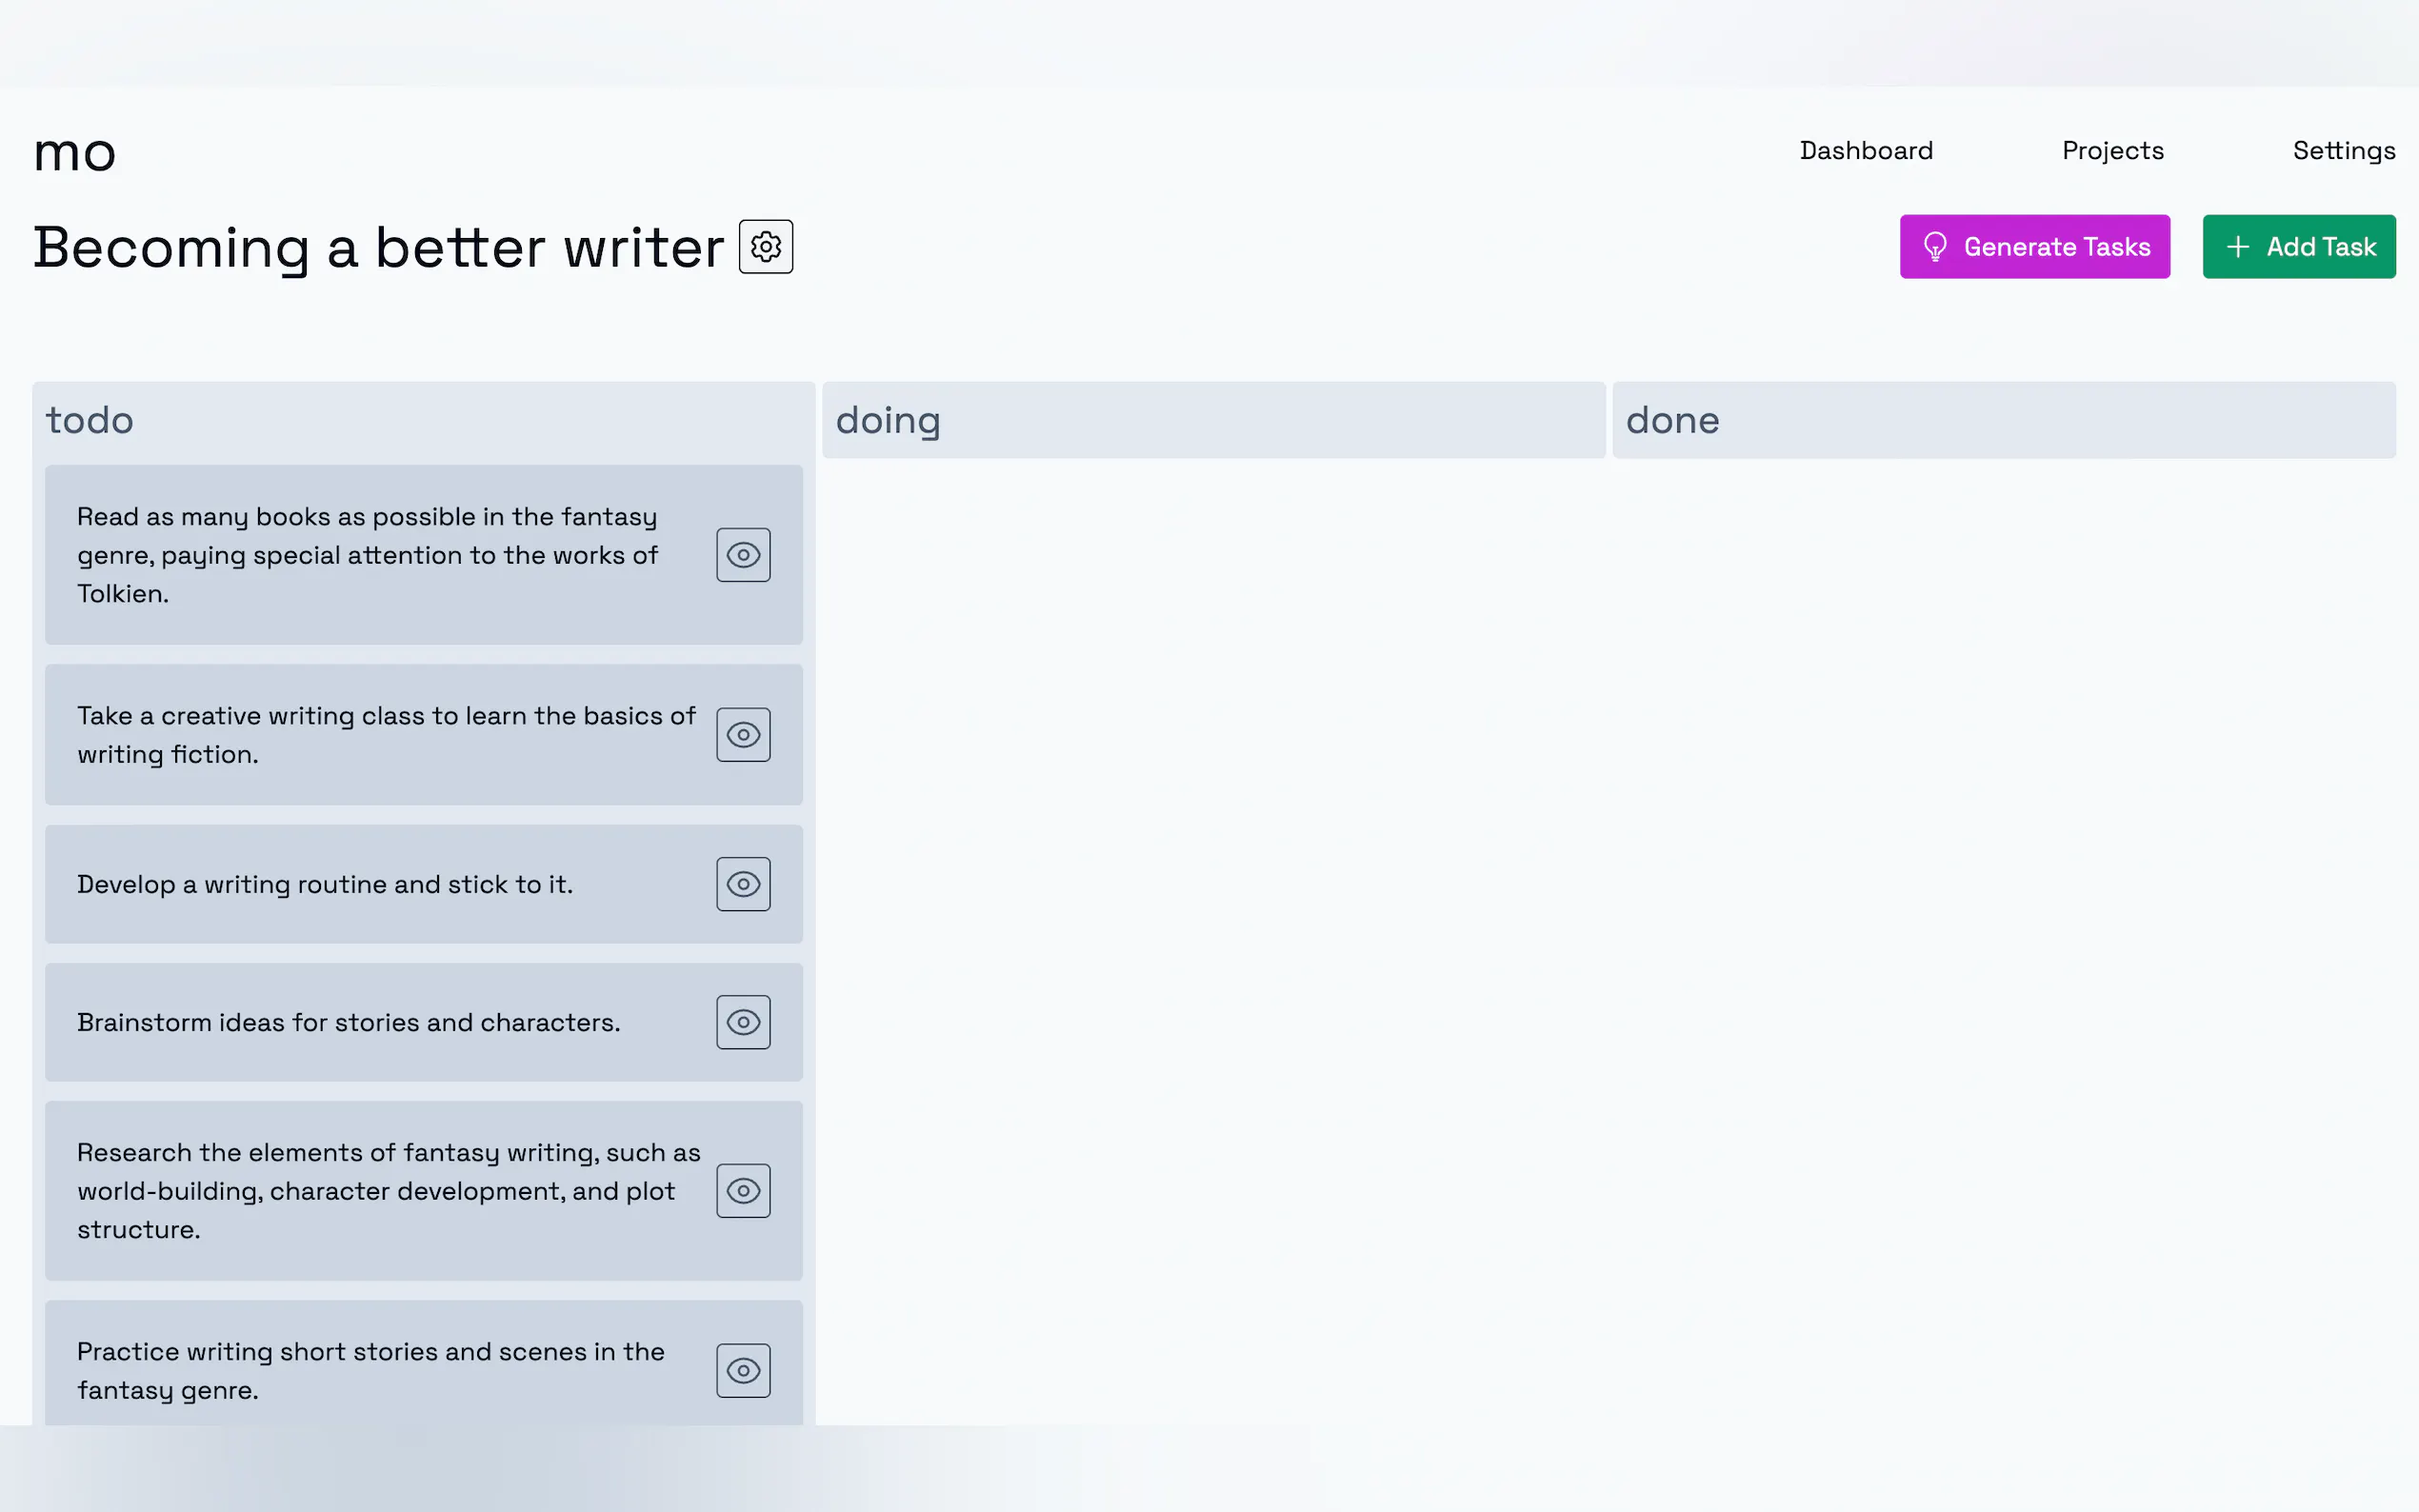This screenshot has height=1512, width=2419.
Task: Go to Dashboard page
Action: click(1865, 151)
